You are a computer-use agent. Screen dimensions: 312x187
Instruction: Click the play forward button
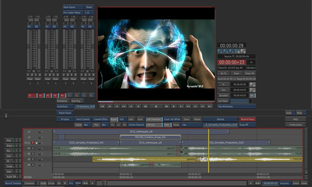click(174, 106)
